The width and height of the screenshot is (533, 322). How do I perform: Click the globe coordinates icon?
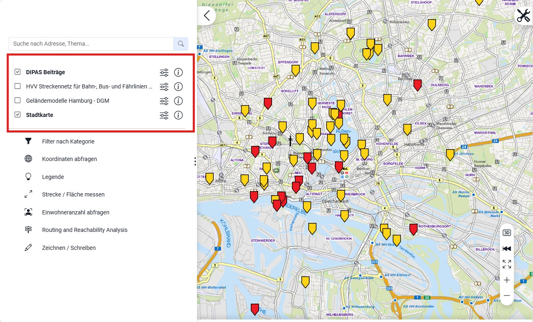coord(28,159)
